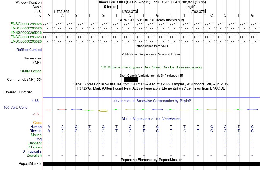Open Gene Expression in 54 tissues GTEx title
Screen dimensions: 260x170
point(151,84)
